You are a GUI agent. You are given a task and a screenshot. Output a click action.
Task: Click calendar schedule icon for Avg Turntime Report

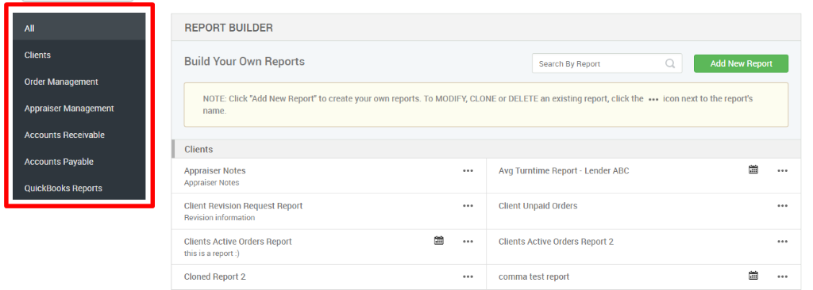point(753,170)
